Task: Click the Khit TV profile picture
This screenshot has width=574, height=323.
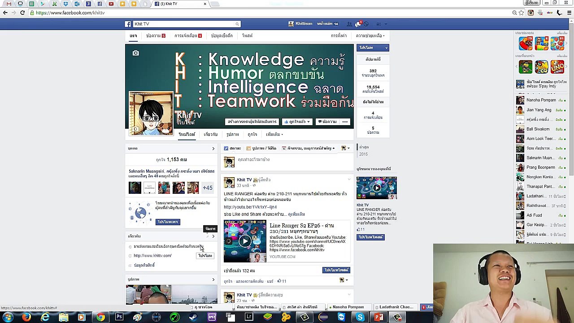Action: pyautogui.click(x=151, y=113)
